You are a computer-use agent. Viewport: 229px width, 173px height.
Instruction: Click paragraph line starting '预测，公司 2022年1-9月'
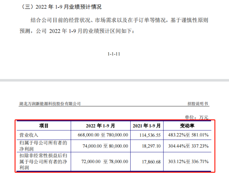(x=77, y=31)
